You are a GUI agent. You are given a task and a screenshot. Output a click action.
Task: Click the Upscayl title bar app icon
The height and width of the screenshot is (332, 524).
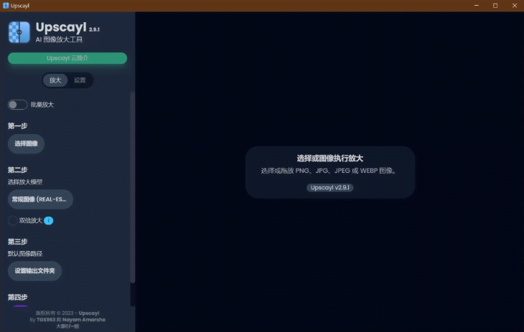6,6
